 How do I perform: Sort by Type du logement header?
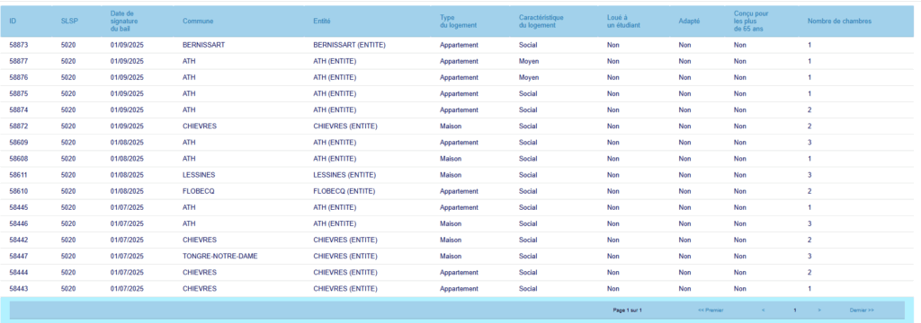pyautogui.click(x=458, y=22)
